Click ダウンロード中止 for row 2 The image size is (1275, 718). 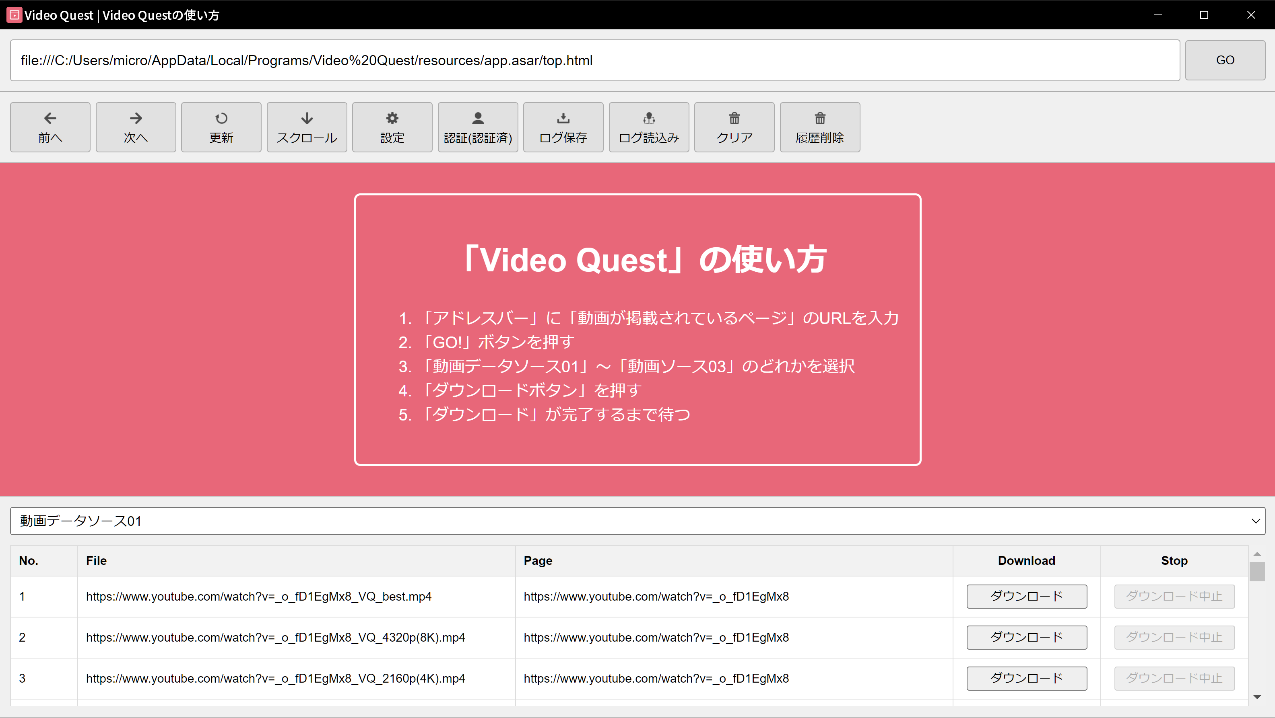pyautogui.click(x=1174, y=638)
